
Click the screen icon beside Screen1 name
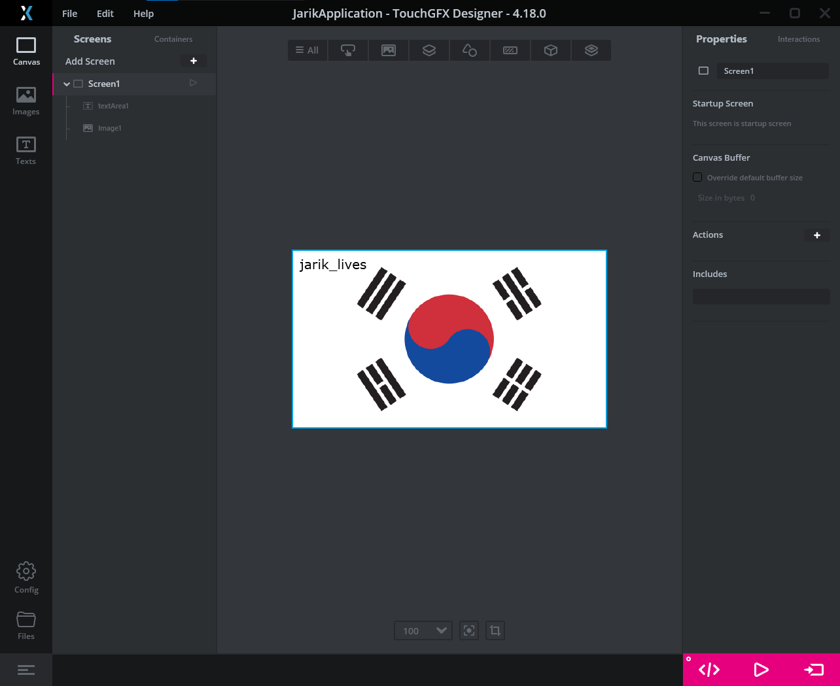click(x=704, y=71)
